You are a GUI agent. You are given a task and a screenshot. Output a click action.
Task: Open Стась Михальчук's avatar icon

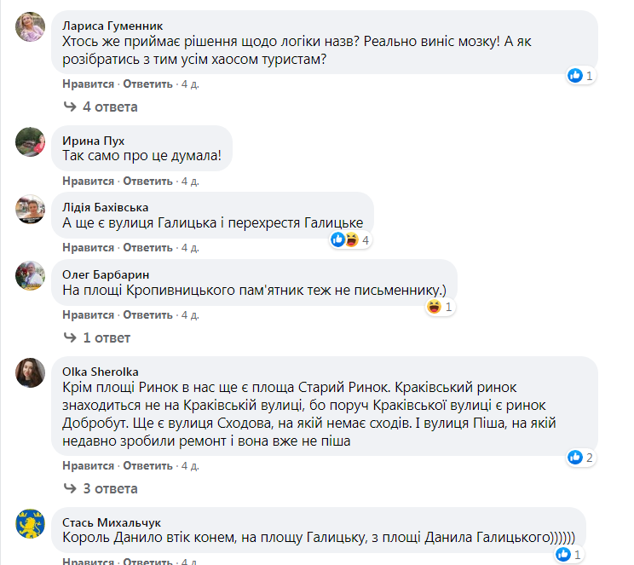[x=31, y=523]
